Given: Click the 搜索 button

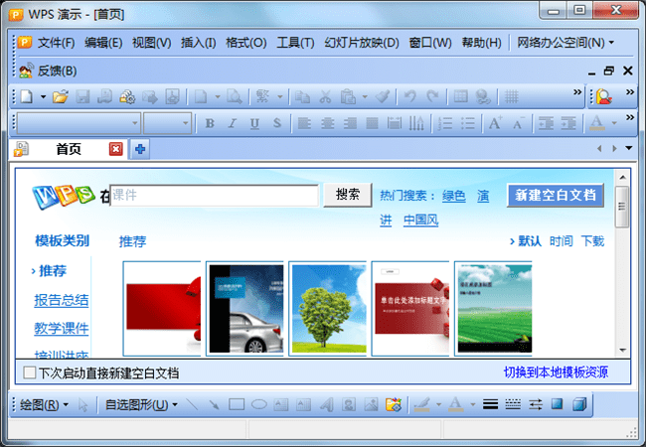Looking at the screenshot, I should [348, 195].
